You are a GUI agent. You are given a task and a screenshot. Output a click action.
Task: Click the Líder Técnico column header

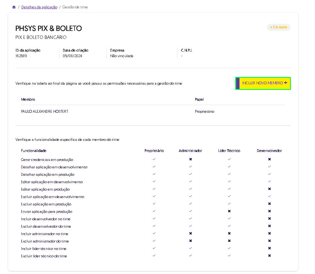point(229,151)
